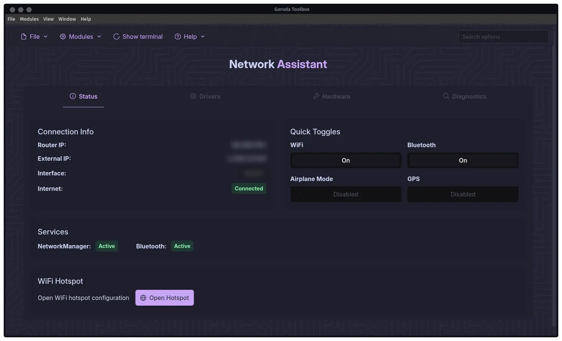This screenshot has width=562, height=341.
Task: Open the Help menu in menu bar
Action: [86, 19]
